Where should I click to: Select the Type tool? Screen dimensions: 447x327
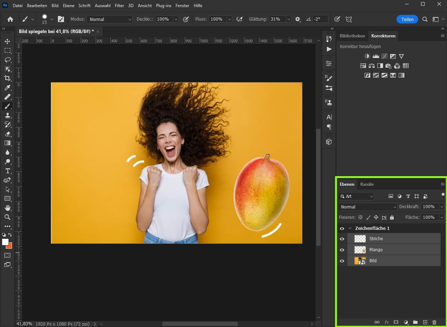(x=7, y=171)
